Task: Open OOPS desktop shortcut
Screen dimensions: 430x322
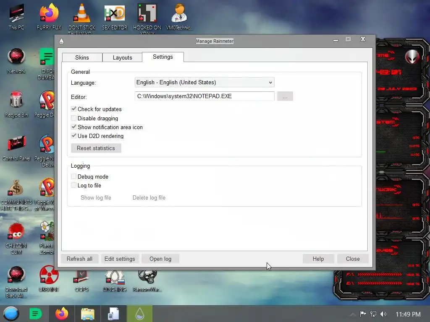Action: pos(82,281)
